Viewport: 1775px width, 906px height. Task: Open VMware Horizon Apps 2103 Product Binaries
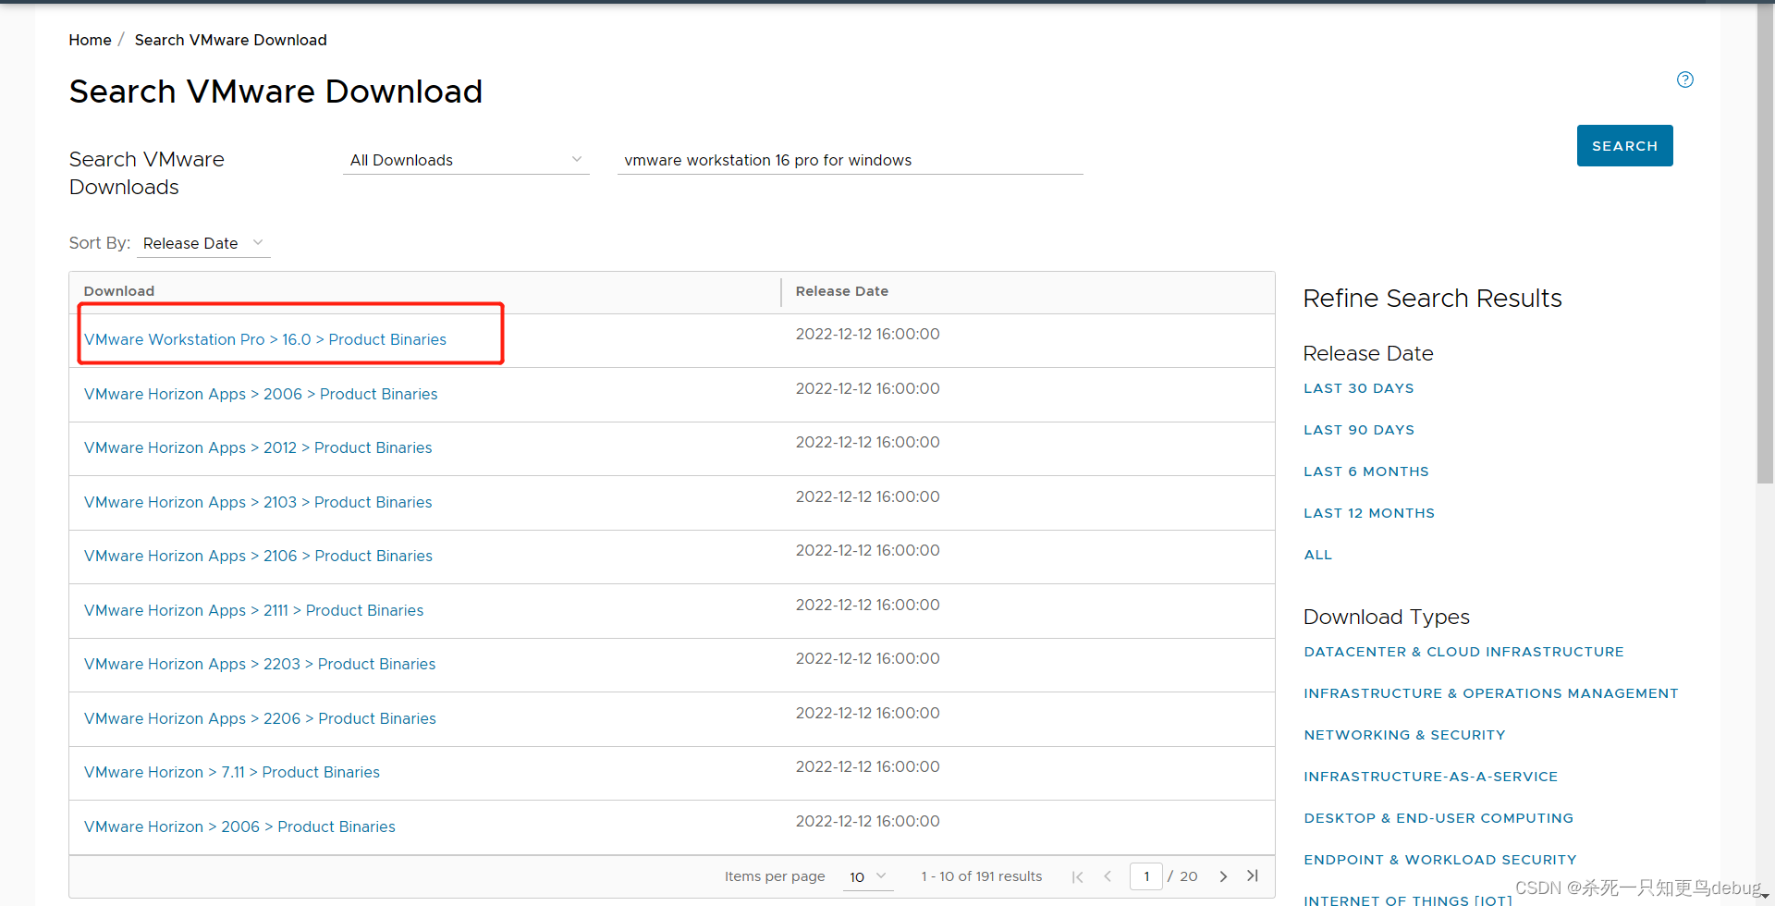point(258,502)
